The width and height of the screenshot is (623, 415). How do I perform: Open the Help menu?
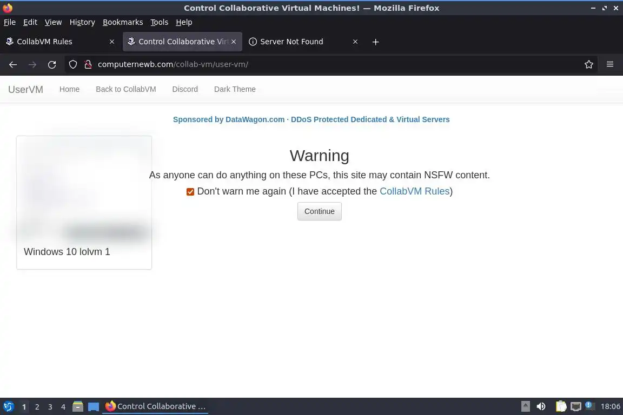coord(184,22)
